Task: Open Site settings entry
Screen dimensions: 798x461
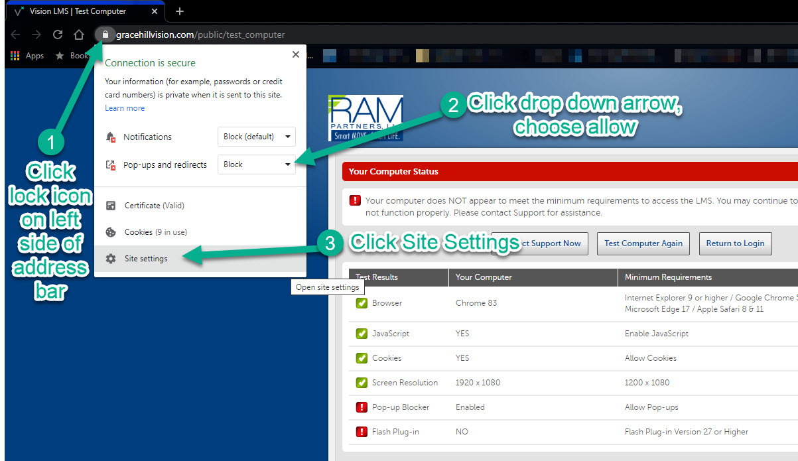Action: [200, 259]
